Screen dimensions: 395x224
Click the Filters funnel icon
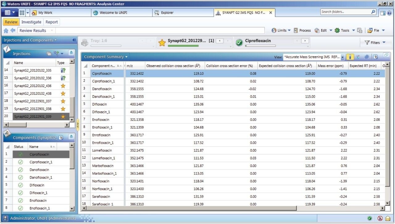[367, 43]
